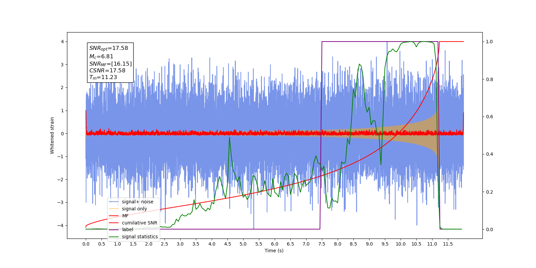The image size is (536, 268).
Task: Click the left y-axis tick label 2
Action: click(x=62, y=88)
